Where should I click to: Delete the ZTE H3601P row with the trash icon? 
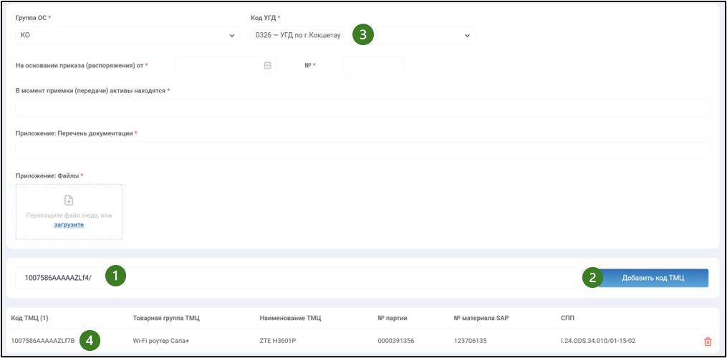[x=708, y=342]
